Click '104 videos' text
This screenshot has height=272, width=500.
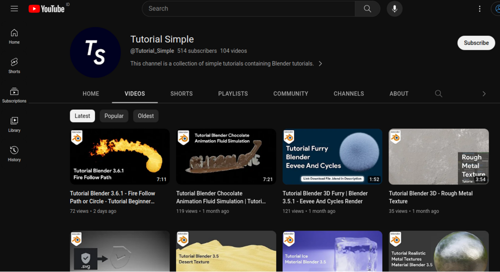click(233, 51)
